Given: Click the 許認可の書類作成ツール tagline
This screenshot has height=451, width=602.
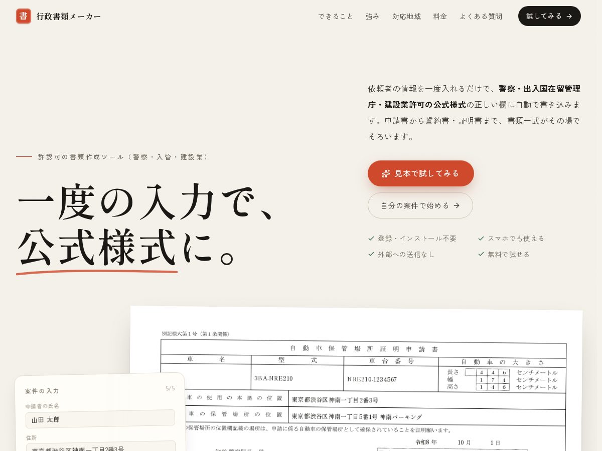Looking at the screenshot, I should pyautogui.click(x=123, y=157).
